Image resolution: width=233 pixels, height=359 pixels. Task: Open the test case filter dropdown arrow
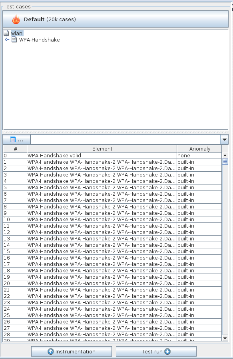(225, 139)
